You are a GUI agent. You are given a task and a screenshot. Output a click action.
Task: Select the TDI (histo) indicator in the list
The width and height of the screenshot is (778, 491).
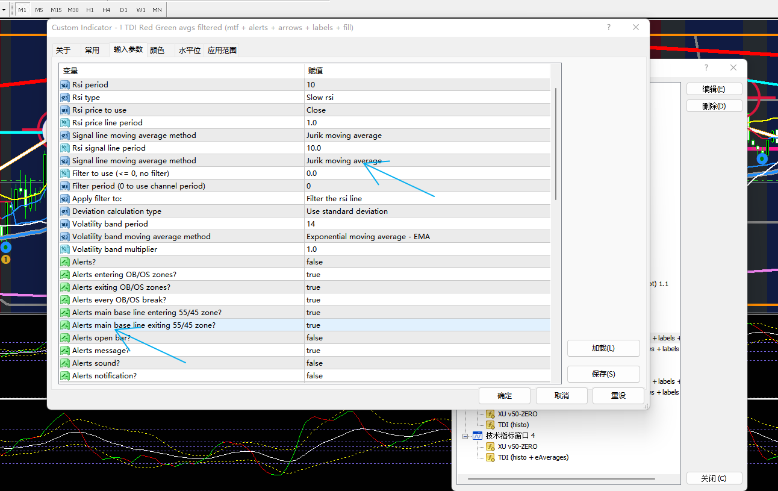point(513,425)
